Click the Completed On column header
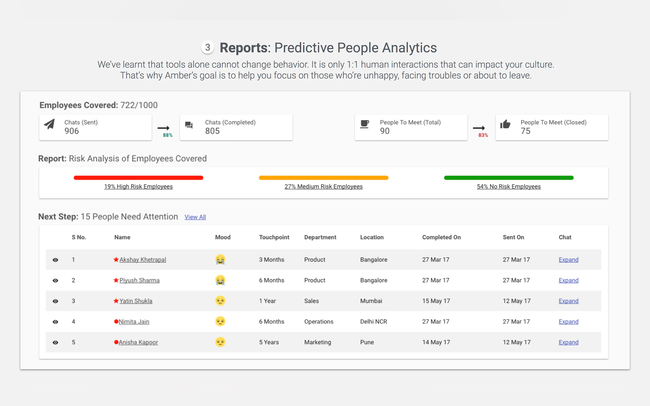The image size is (650, 406). coord(441,237)
